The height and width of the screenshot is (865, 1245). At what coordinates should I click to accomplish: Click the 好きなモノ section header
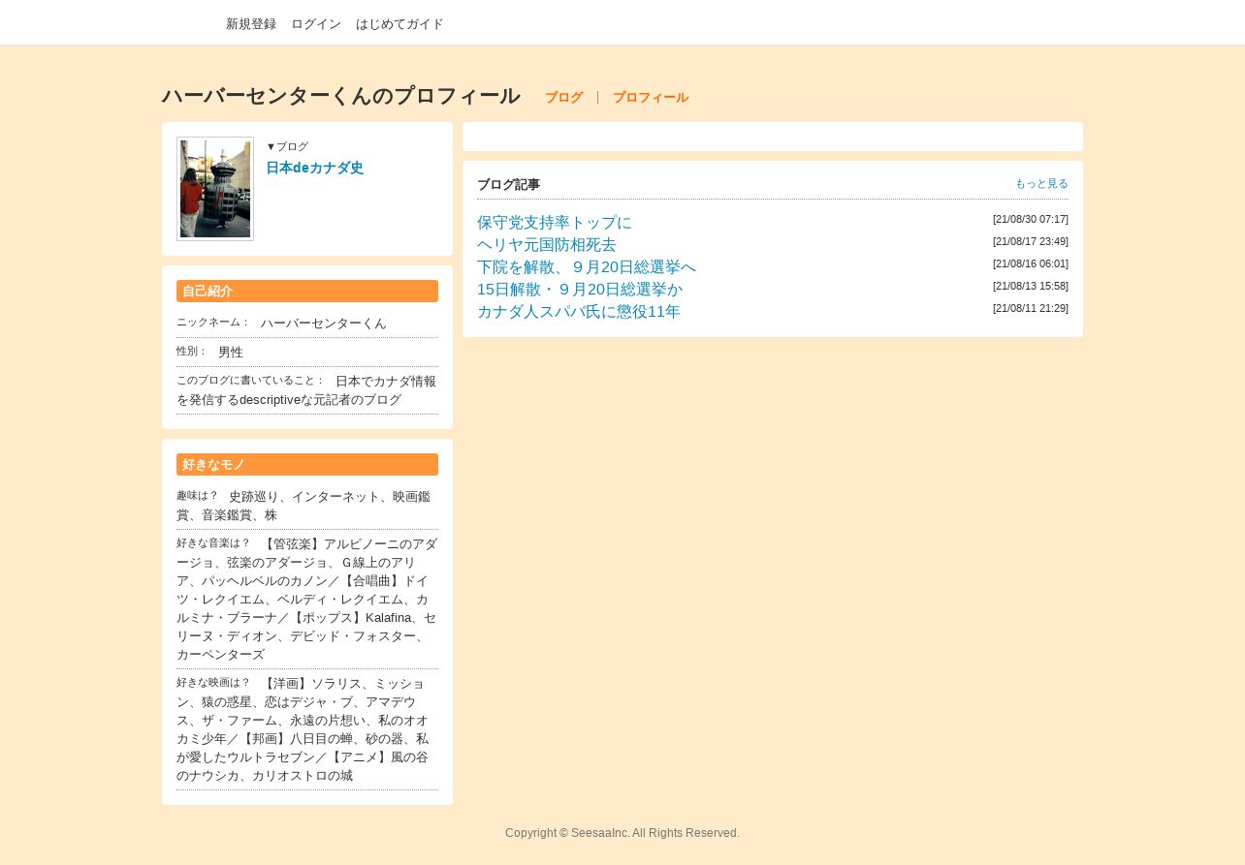[x=307, y=465]
